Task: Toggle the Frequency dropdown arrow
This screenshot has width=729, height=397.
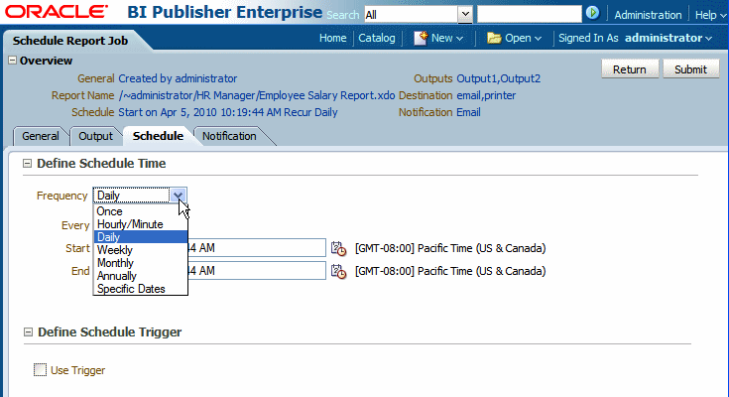Action: pos(179,196)
